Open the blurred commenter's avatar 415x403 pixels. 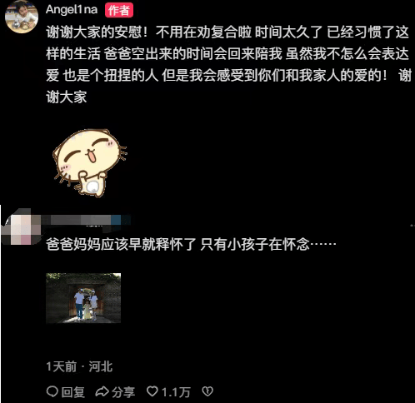tap(22, 226)
